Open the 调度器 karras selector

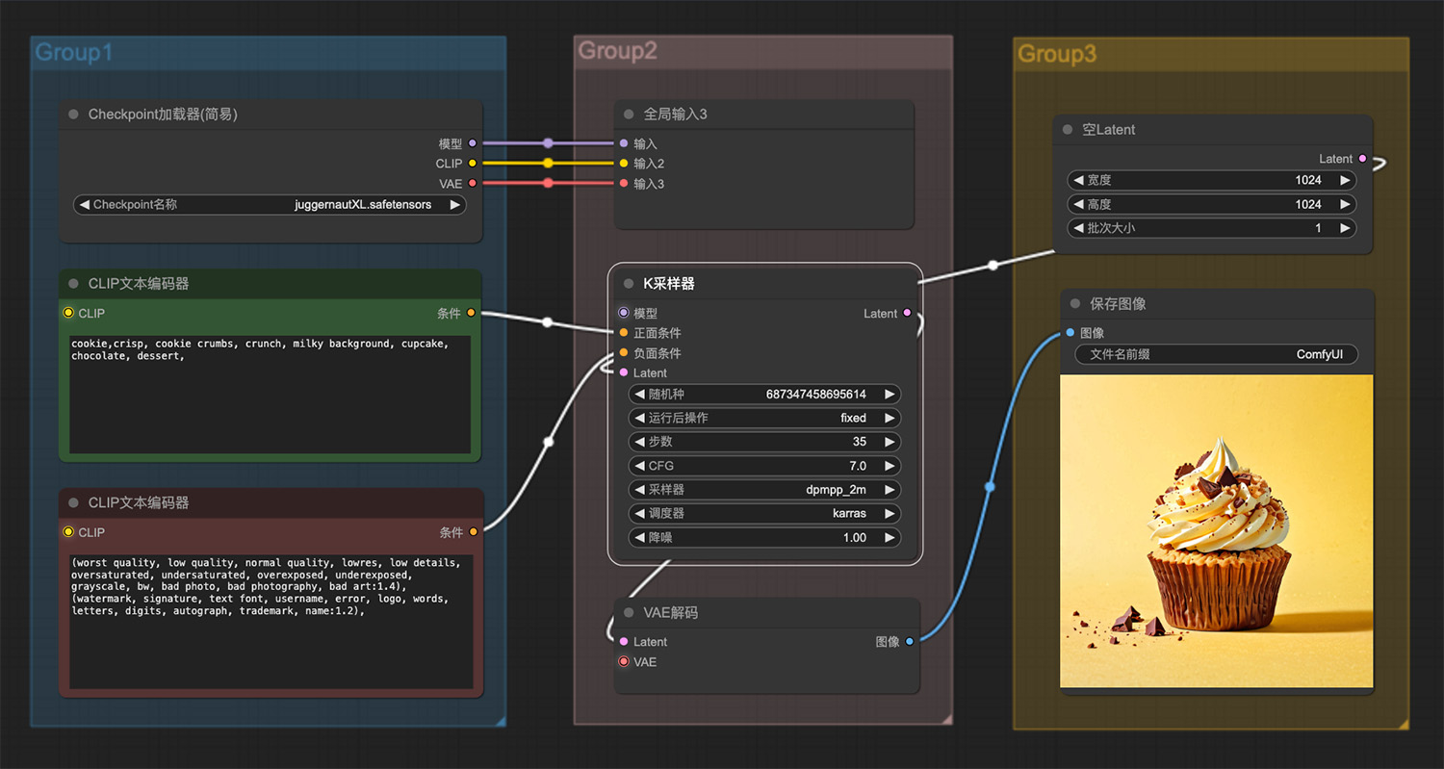tap(764, 514)
